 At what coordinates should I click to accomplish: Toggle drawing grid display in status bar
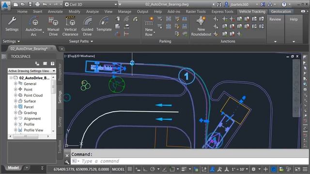[x=130, y=169]
